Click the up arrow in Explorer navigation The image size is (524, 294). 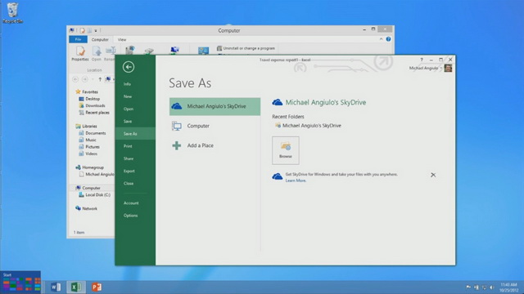tap(100, 79)
